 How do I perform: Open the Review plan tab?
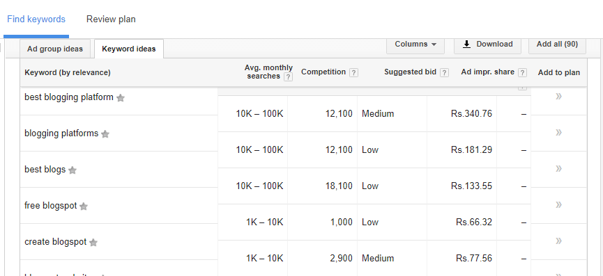[111, 19]
